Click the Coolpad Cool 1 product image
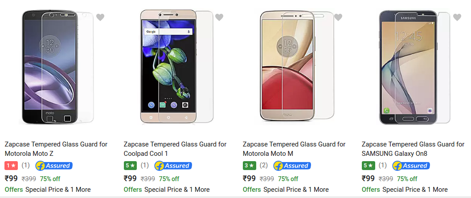 click(x=176, y=67)
